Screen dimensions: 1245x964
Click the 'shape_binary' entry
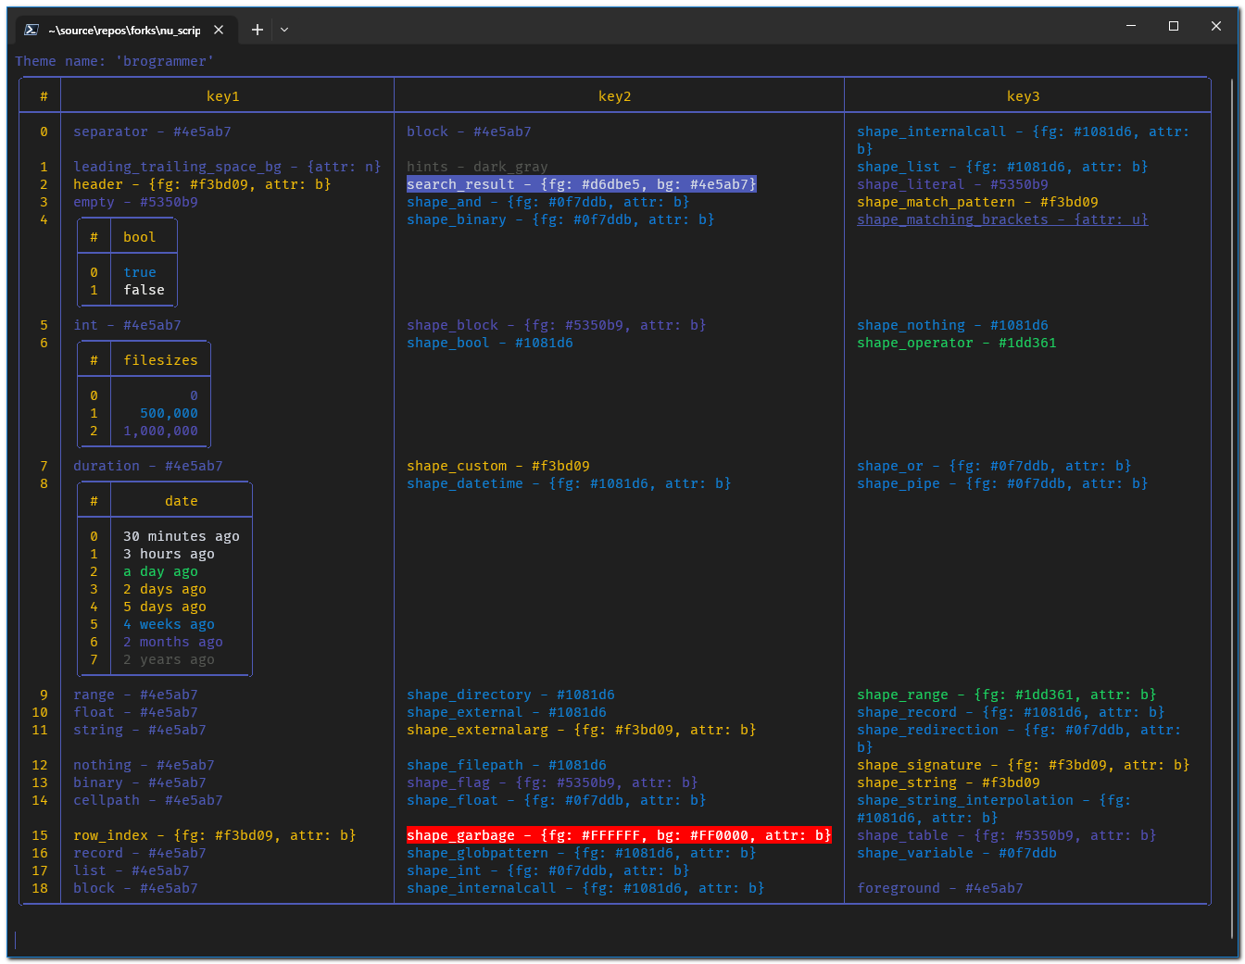pyautogui.click(x=560, y=219)
